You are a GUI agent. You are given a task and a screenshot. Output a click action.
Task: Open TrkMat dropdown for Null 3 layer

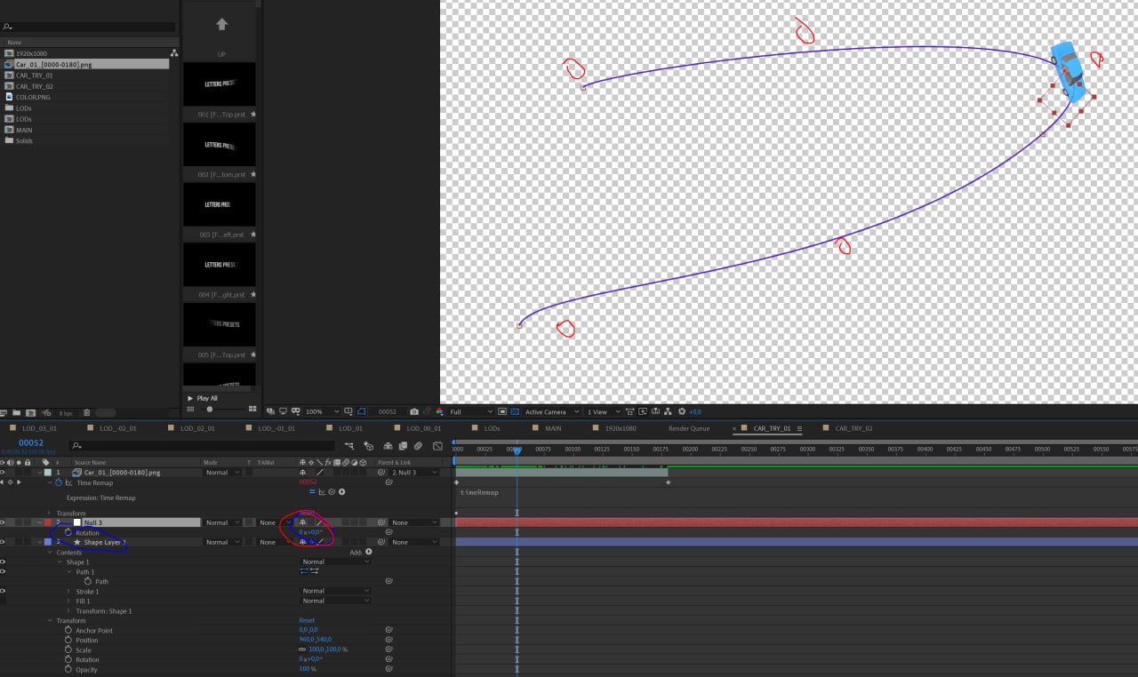274,522
